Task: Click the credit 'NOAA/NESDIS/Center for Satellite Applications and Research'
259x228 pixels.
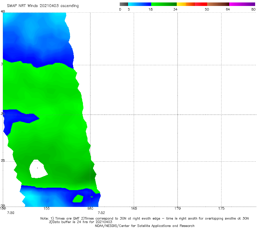Action: point(145,226)
